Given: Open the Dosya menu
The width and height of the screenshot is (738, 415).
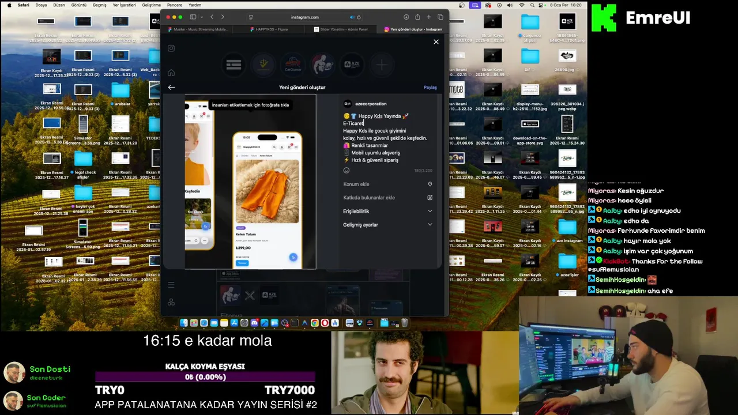Looking at the screenshot, I should 42,5.
